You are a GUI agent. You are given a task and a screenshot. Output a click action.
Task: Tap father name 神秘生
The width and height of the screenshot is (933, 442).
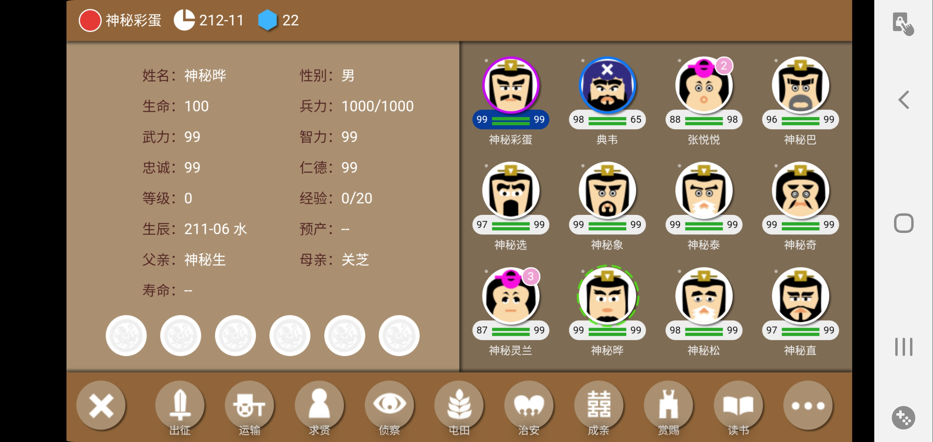coord(205,260)
